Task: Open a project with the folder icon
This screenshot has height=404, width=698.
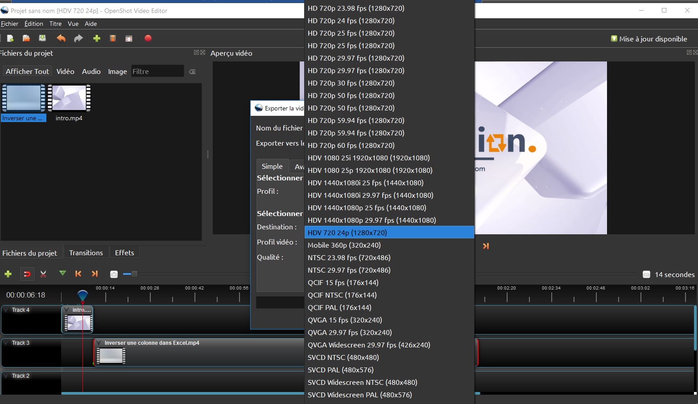Action: pyautogui.click(x=26, y=38)
